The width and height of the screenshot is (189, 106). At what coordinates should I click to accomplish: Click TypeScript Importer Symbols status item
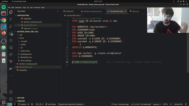[71, 104]
